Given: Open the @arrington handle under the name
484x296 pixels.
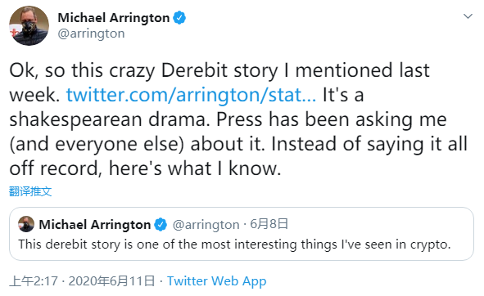Looking at the screenshot, I should click(91, 34).
